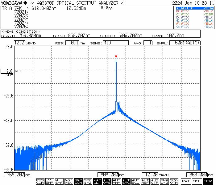The image size is (216, 185).
Task: Open the SENS sensitivity field set to MID
Action: coord(115,43)
